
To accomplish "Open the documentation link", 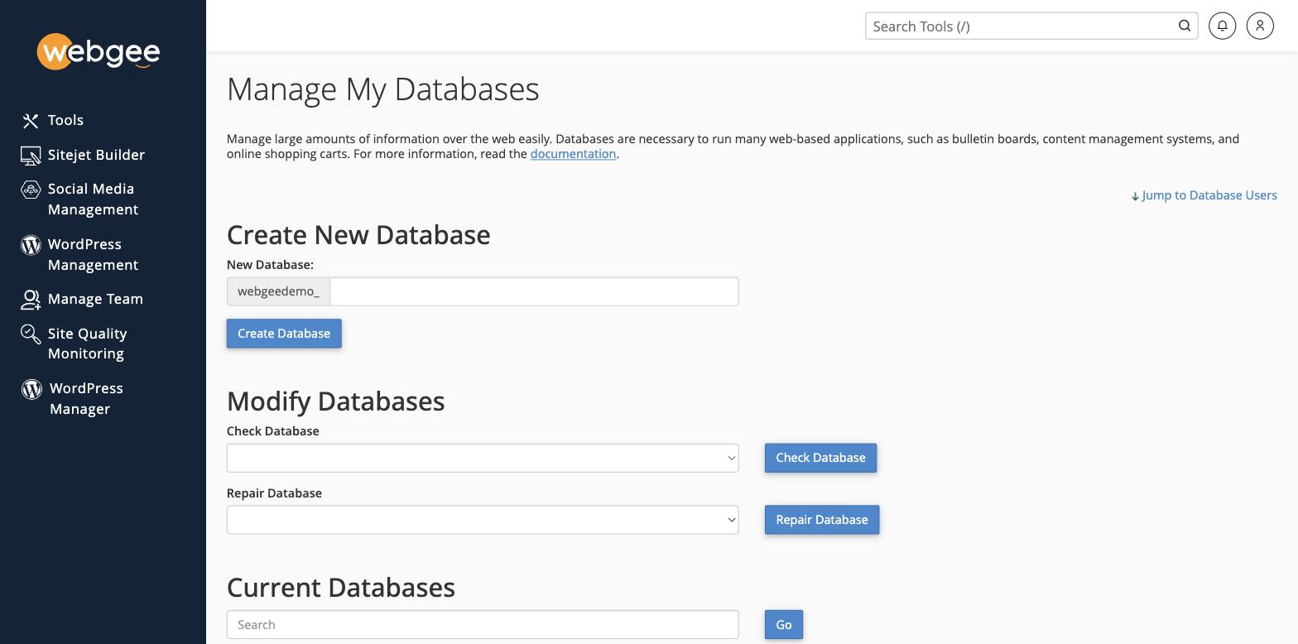I will click(x=573, y=154).
